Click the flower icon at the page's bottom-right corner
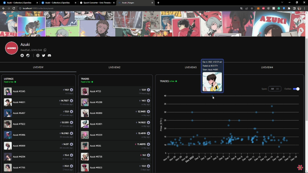This screenshot has width=308, height=173. pyautogui.click(x=300, y=167)
